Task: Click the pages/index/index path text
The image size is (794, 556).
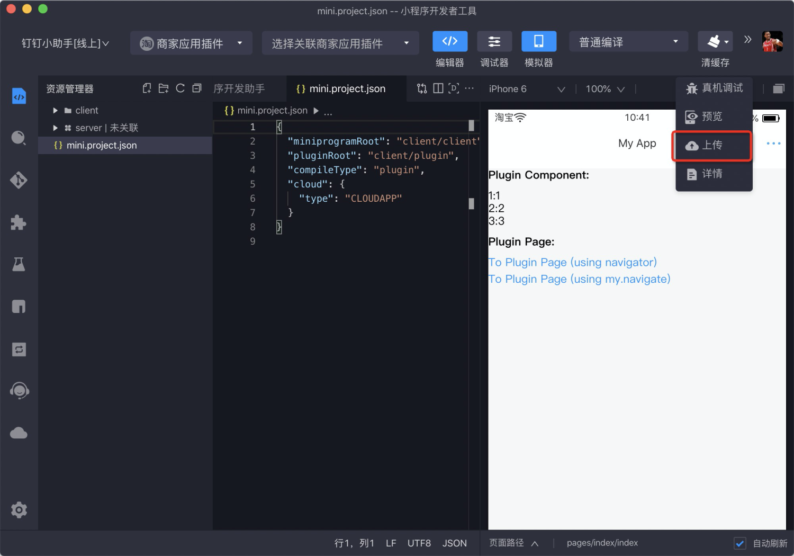Action: coord(602,543)
